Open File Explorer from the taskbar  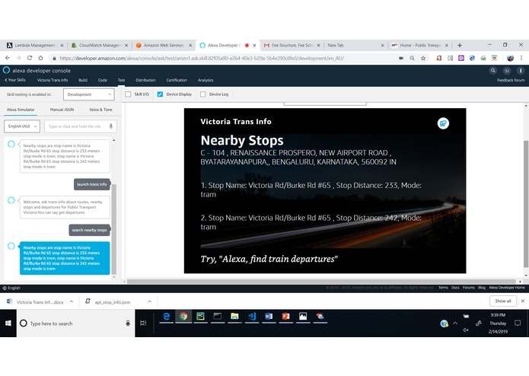[x=234, y=317]
